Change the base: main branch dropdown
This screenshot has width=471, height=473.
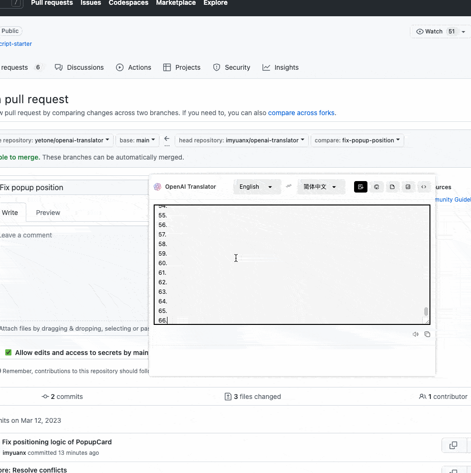click(137, 140)
